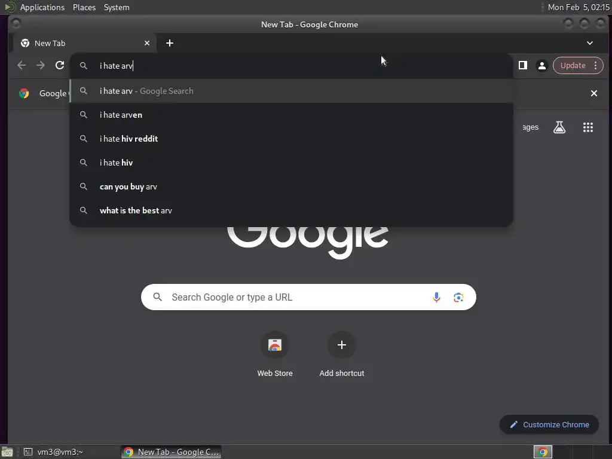Open Chrome three-dot menu
This screenshot has width=612, height=459.
tap(596, 66)
